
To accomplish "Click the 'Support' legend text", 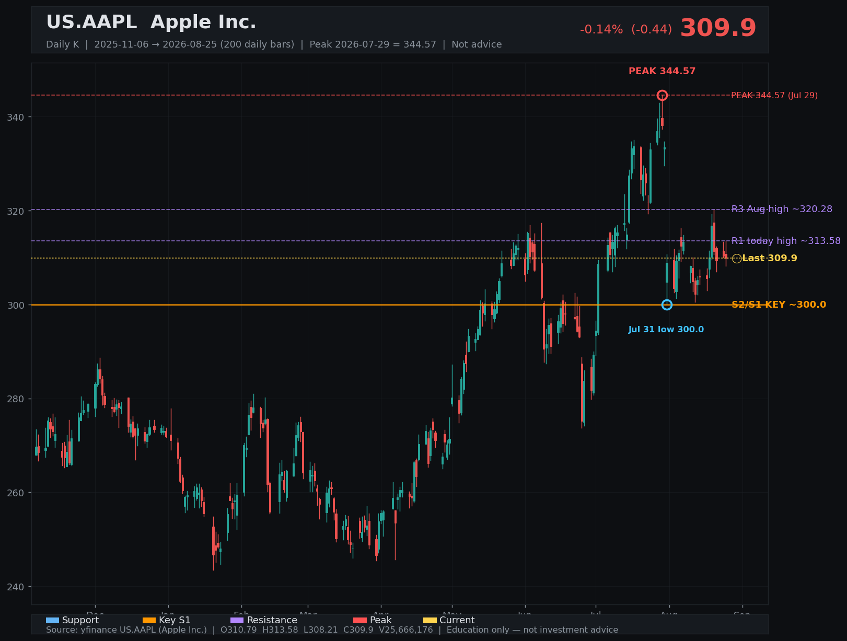I will (x=80, y=620).
